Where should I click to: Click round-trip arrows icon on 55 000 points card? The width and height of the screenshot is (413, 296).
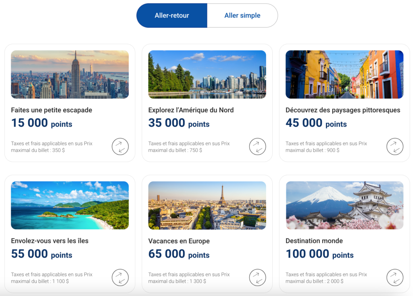(x=120, y=277)
